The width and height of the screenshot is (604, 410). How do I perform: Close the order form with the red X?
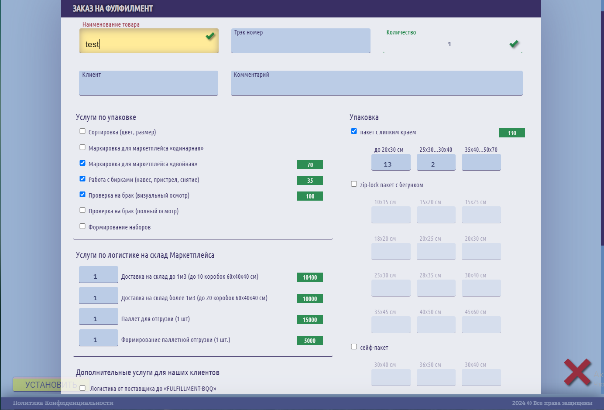[577, 372]
